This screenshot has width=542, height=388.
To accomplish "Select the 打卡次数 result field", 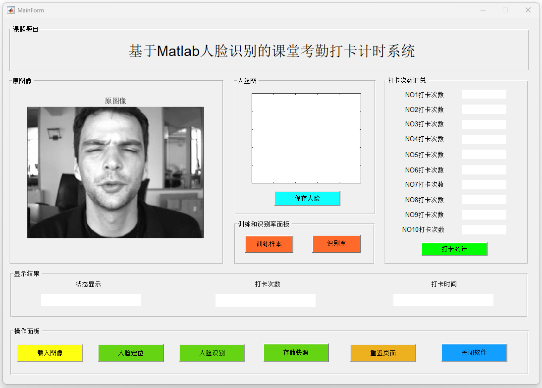I will point(266,300).
